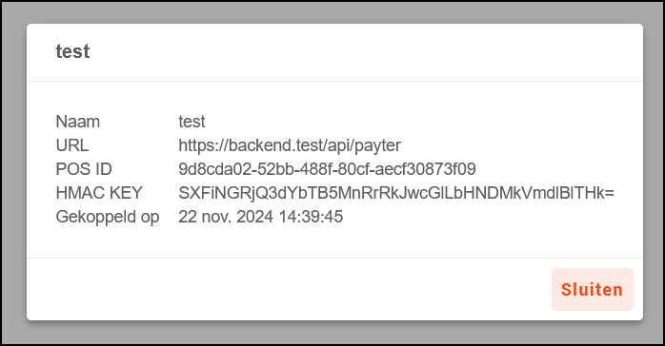Select the 'Gekoppeld op' field label
Image resolution: width=665 pixels, height=346 pixels.
tap(108, 217)
